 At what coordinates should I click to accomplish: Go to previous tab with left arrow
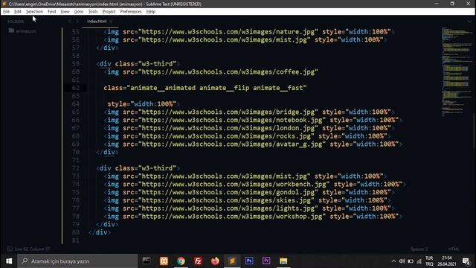69,22
